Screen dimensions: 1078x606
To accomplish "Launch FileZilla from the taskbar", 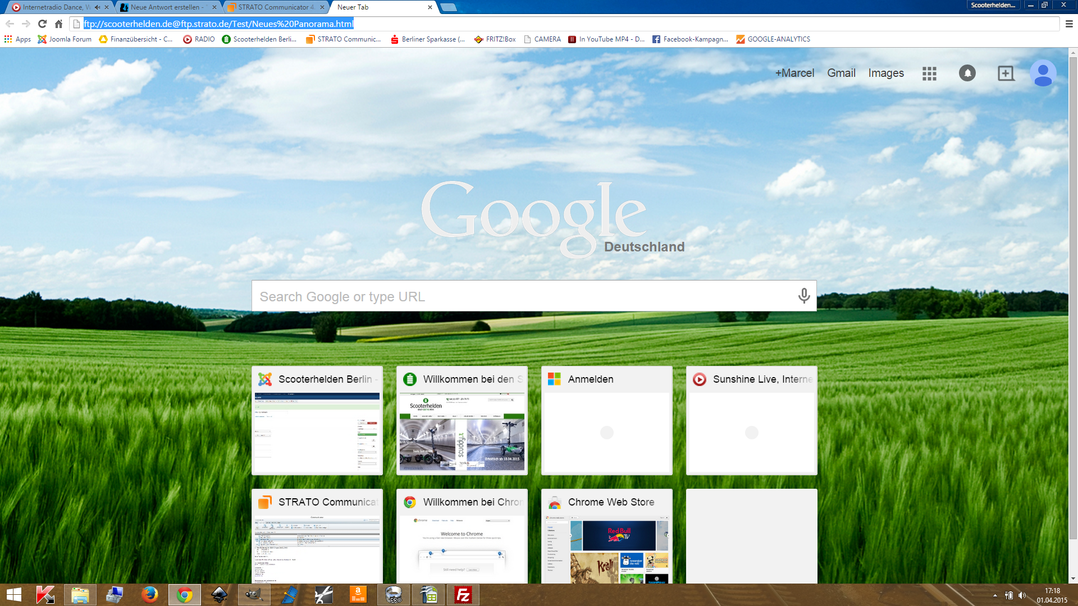I will coord(463,595).
